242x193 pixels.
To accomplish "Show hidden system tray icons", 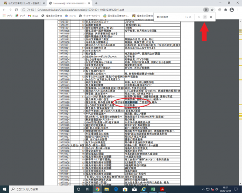I will 203,189.
